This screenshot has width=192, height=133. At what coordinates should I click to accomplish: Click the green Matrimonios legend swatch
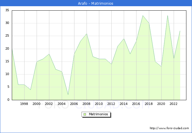pos(85,114)
